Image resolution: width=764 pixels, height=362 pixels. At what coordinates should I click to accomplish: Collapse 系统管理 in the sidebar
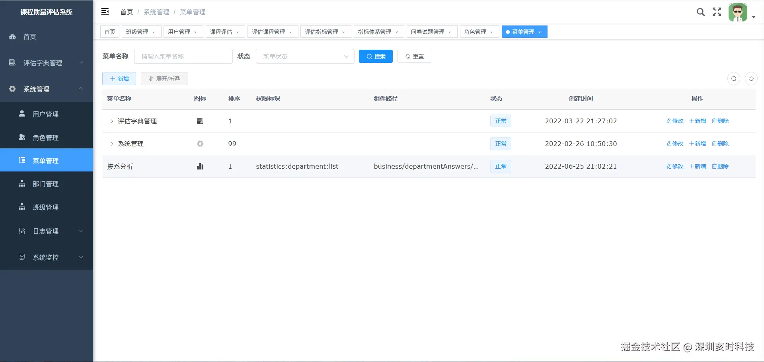47,89
